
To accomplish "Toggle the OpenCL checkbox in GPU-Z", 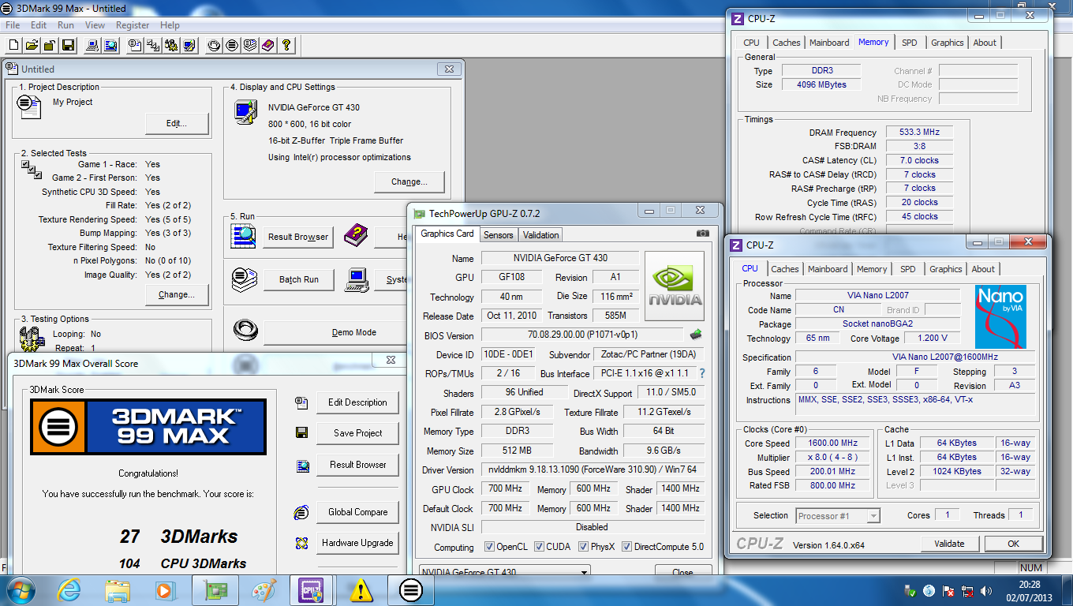I will (489, 547).
